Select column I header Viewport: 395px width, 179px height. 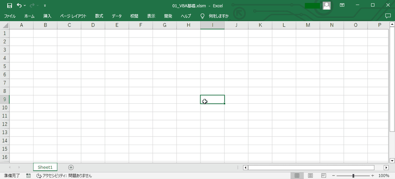click(x=212, y=25)
